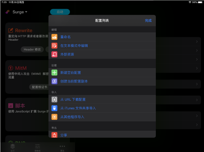This screenshot has height=152, width=204.
Task: Tap the pink External Resources (外部资源) icon
Action: (x=54, y=54)
